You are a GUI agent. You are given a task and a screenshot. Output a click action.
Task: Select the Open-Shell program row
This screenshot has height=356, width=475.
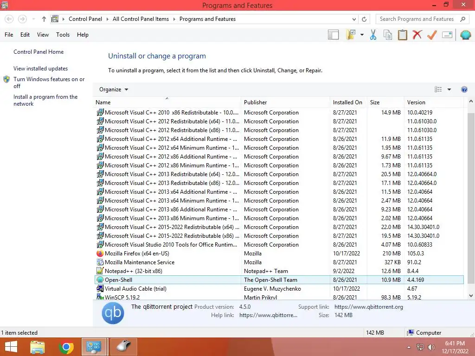(x=279, y=280)
